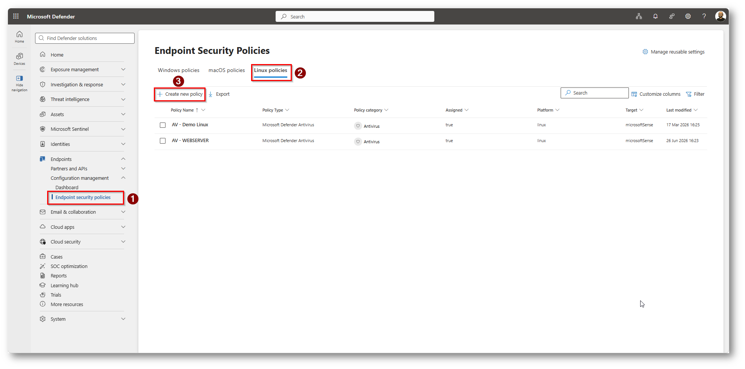
Task: Open the Platform column dropdown
Action: click(x=558, y=110)
